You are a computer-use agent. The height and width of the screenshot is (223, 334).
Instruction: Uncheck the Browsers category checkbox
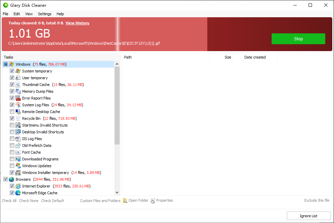pyautogui.click(x=5, y=179)
